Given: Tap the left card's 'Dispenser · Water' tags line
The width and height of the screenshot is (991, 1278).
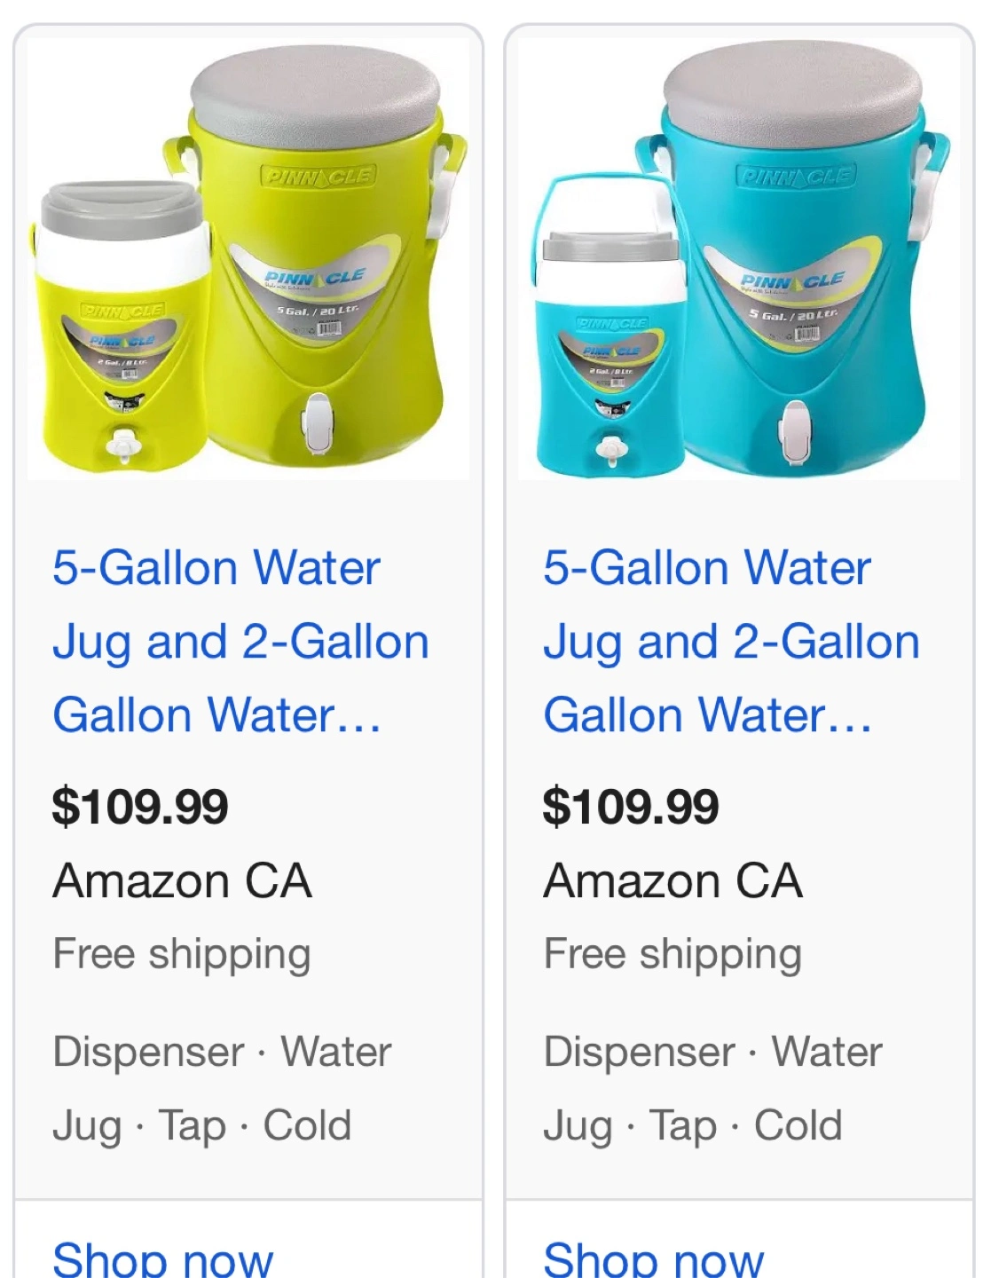Looking at the screenshot, I should 222,1052.
